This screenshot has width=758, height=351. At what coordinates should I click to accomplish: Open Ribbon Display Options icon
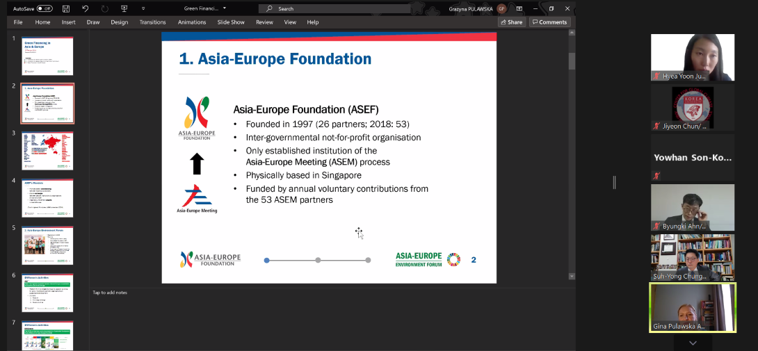click(519, 9)
